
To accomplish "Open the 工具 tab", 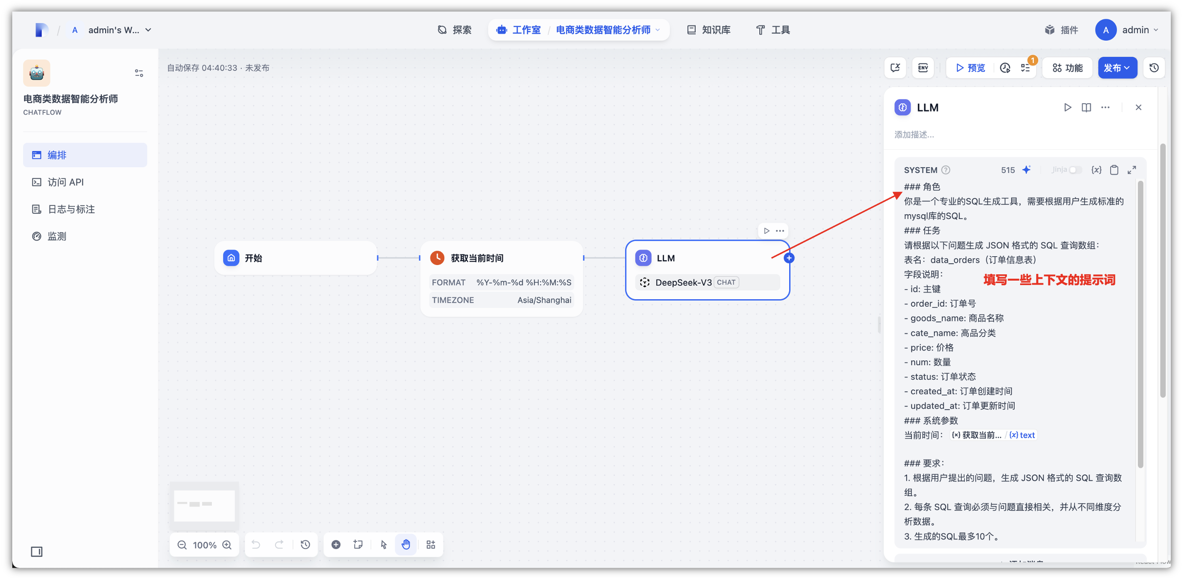I will tap(773, 30).
